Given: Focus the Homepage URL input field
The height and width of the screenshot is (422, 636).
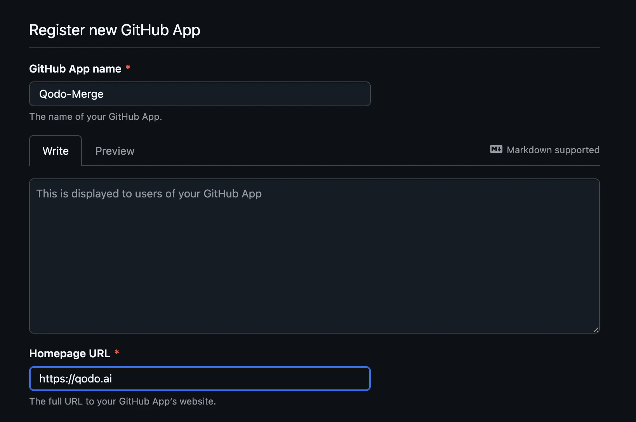Looking at the screenshot, I should (x=200, y=379).
